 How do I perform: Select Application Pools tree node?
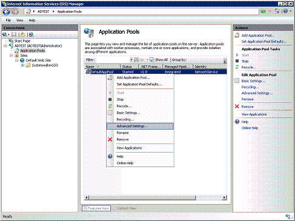33,51
